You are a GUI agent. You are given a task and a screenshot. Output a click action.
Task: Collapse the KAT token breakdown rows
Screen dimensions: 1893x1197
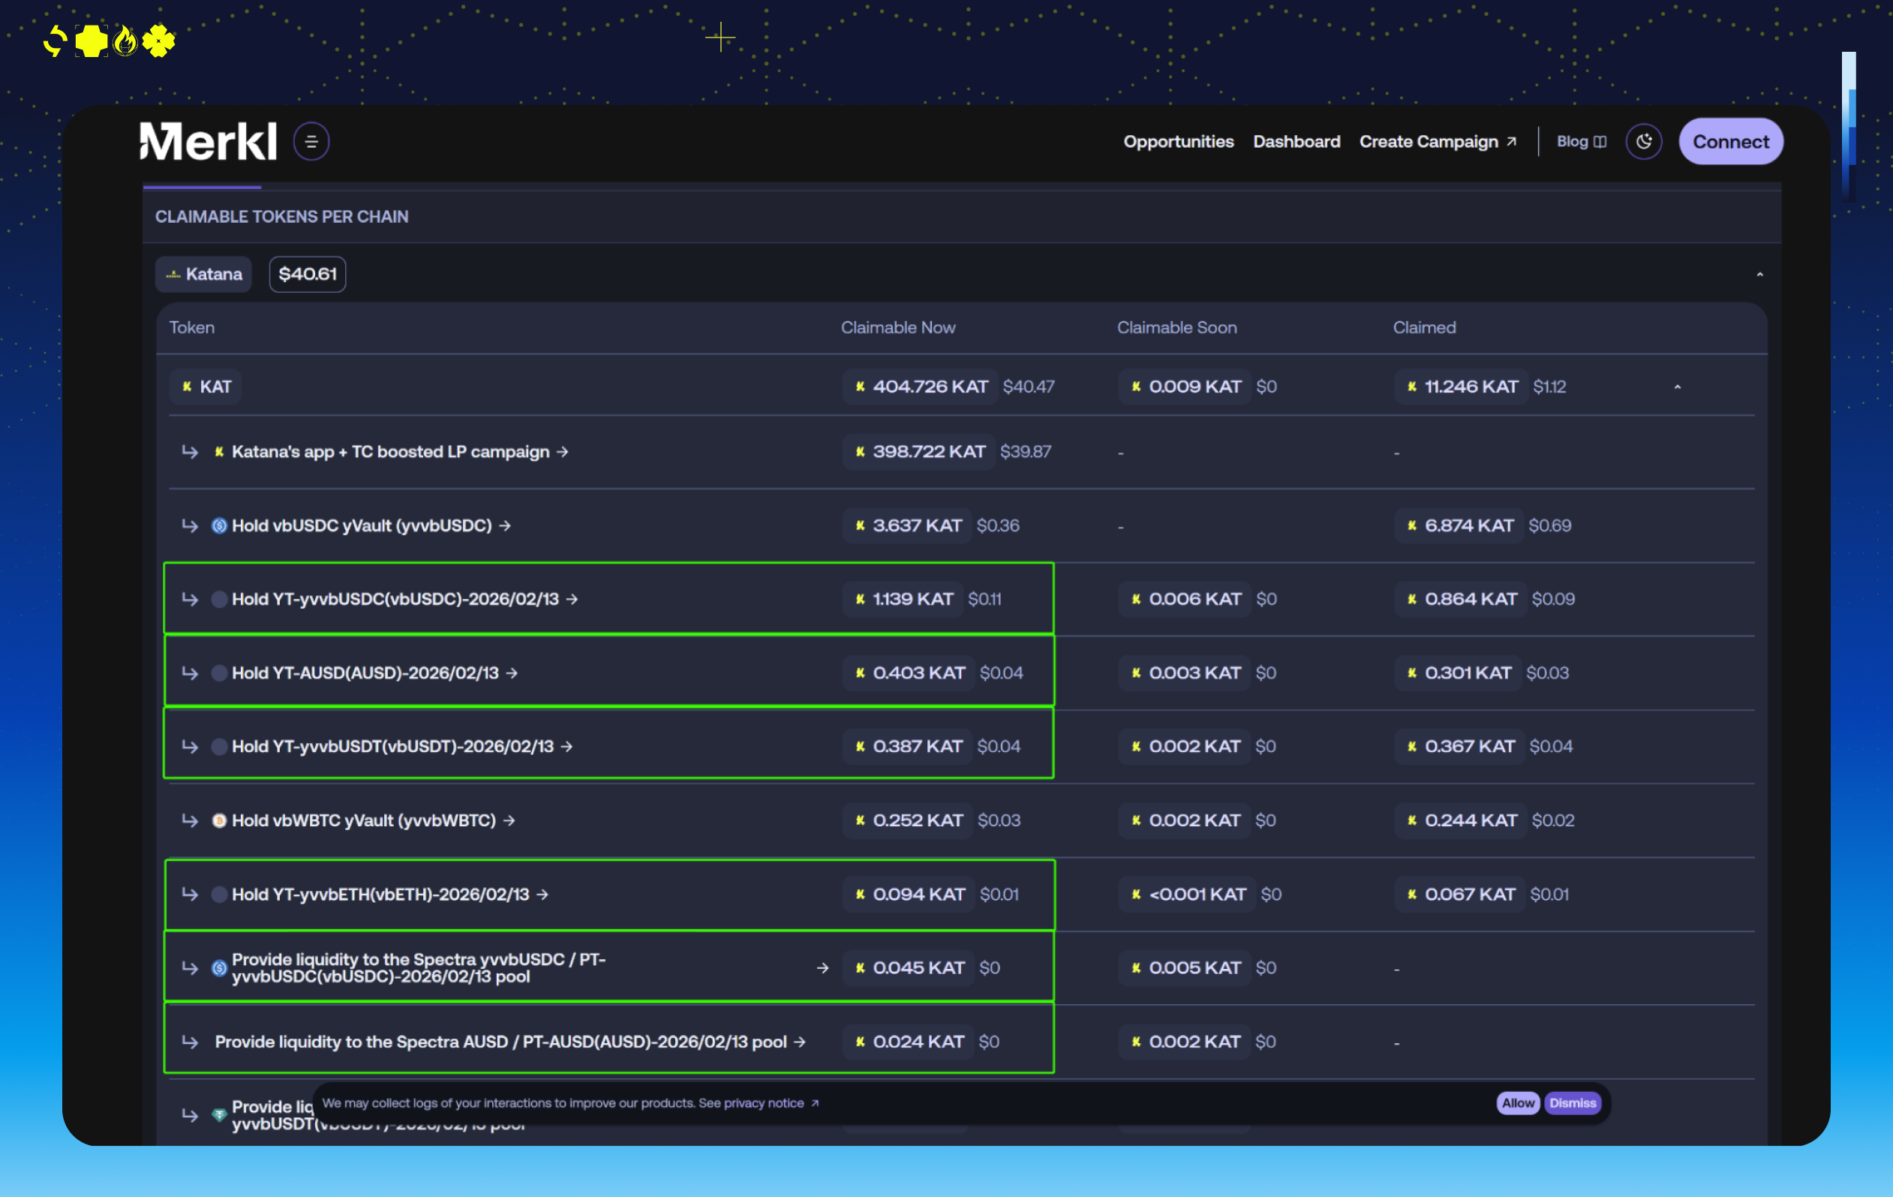point(1677,387)
